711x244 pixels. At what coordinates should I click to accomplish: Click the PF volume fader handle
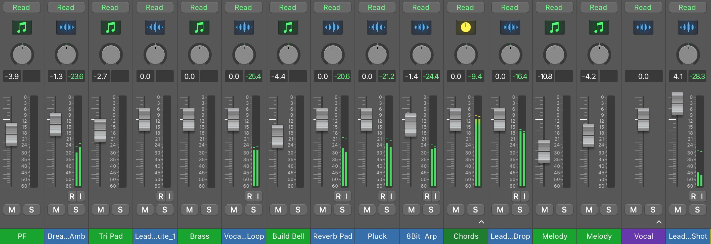[11, 134]
